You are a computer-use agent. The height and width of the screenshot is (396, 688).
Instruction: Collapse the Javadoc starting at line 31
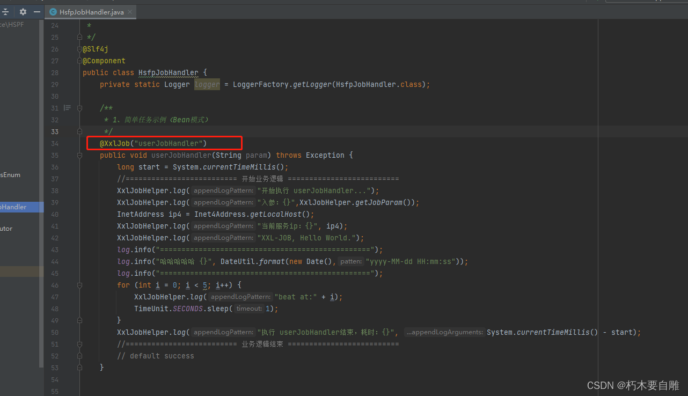pos(79,108)
